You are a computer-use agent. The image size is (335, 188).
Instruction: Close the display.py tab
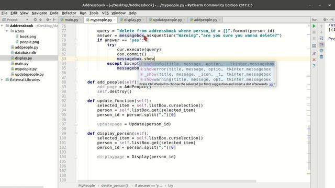point(143,20)
